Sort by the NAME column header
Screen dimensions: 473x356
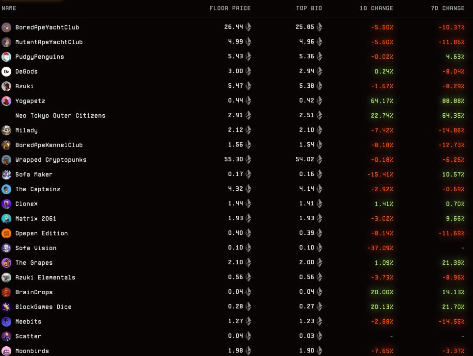coord(9,8)
